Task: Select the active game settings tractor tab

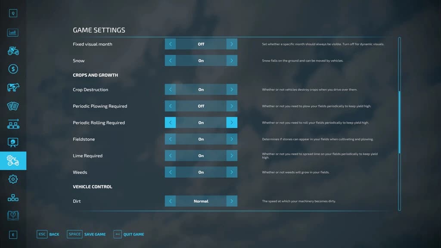Action: pyautogui.click(x=13, y=161)
